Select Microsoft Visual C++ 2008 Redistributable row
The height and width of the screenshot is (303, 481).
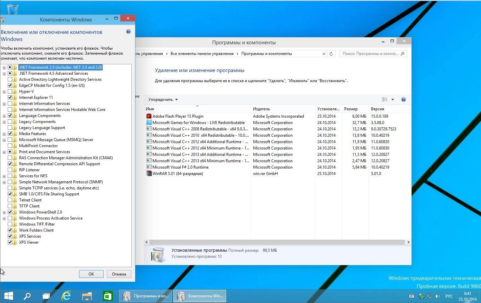pos(278,129)
